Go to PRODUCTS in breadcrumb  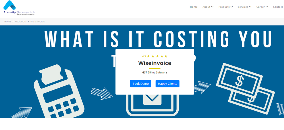[21, 22]
